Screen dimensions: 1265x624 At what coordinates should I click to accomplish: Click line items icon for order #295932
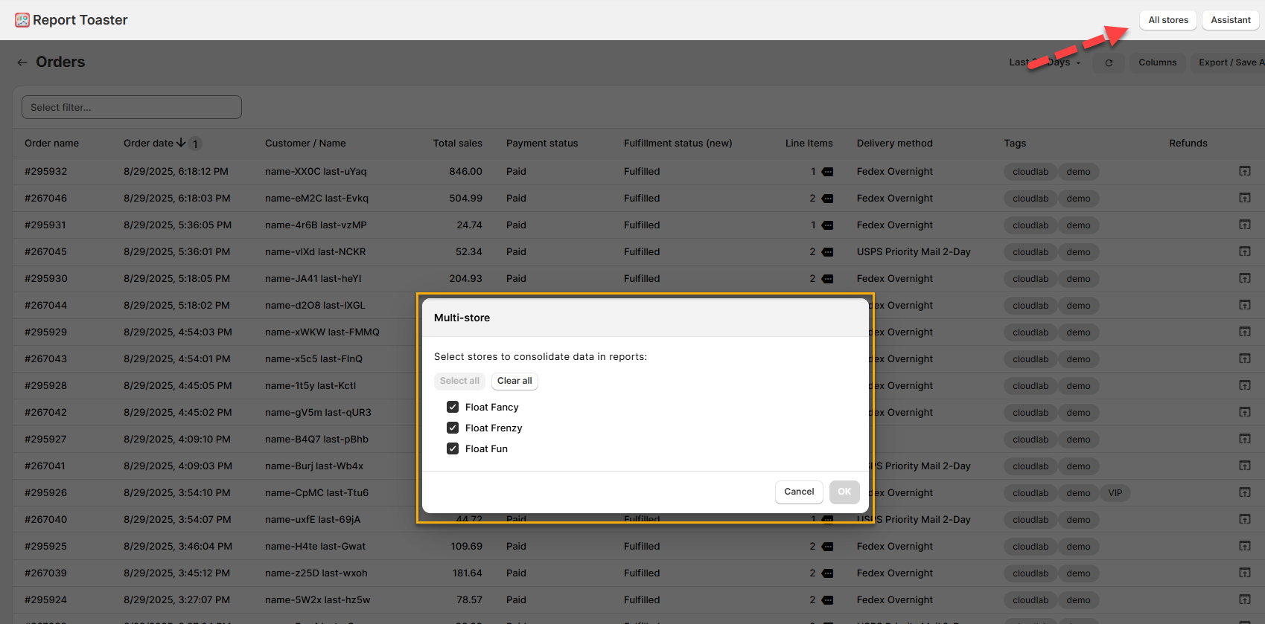(x=827, y=172)
